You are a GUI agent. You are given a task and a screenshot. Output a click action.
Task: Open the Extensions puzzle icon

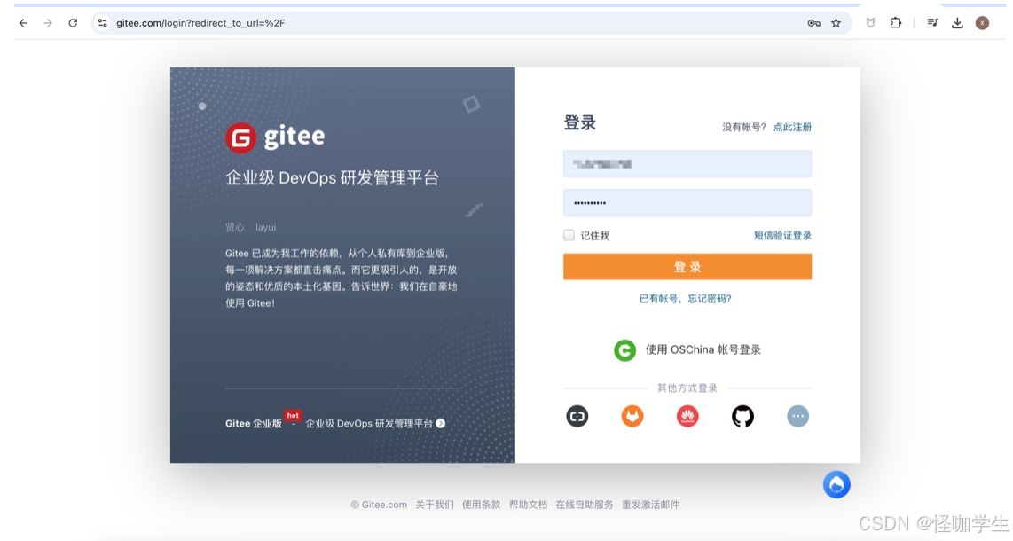895,23
